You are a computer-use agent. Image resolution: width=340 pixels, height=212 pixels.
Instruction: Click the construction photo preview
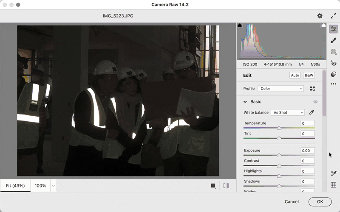118,100
